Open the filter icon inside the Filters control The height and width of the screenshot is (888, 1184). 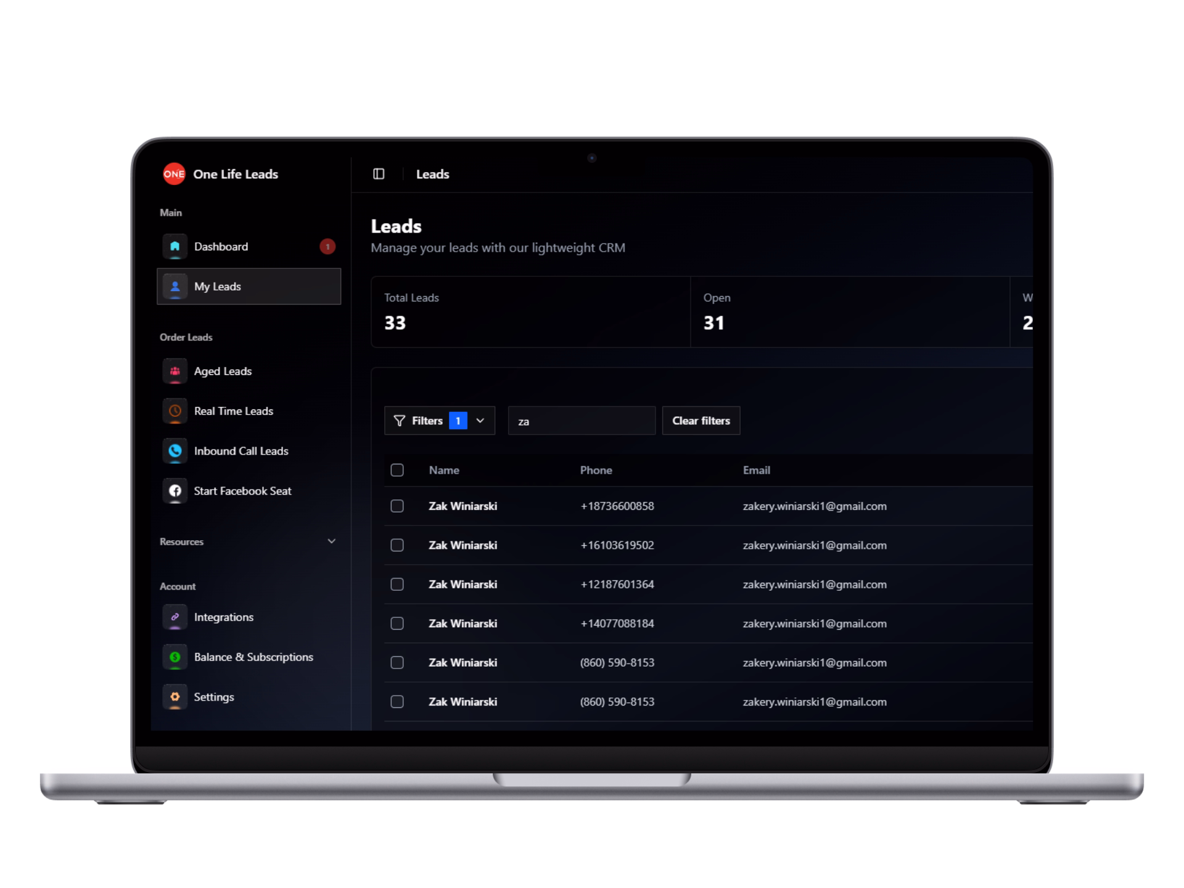(400, 420)
